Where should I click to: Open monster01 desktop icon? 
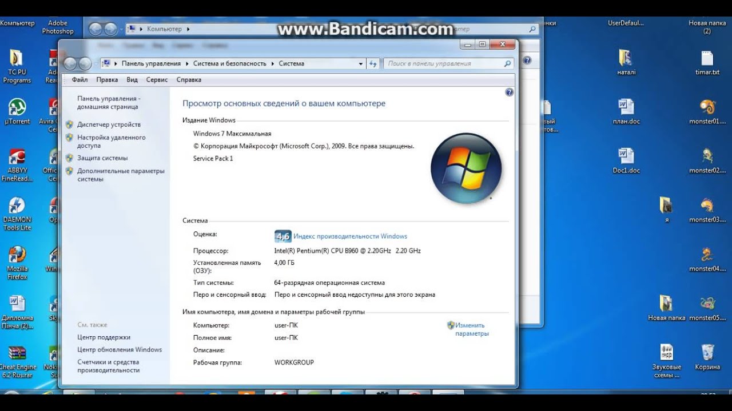[x=707, y=111]
